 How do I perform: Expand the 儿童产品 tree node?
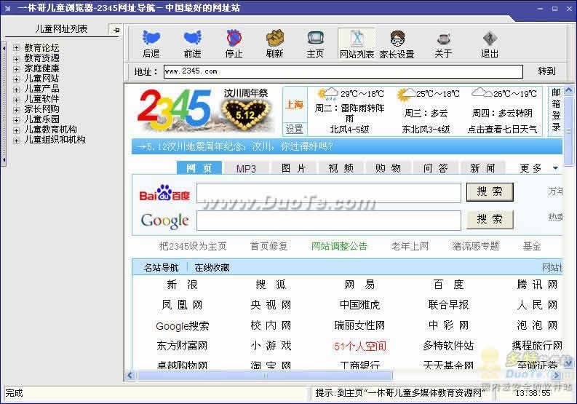(16, 89)
